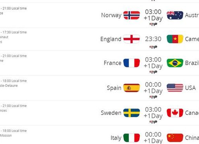Click the 23:30 England match time
This screenshot has height=144, width=199.
[x=153, y=39]
